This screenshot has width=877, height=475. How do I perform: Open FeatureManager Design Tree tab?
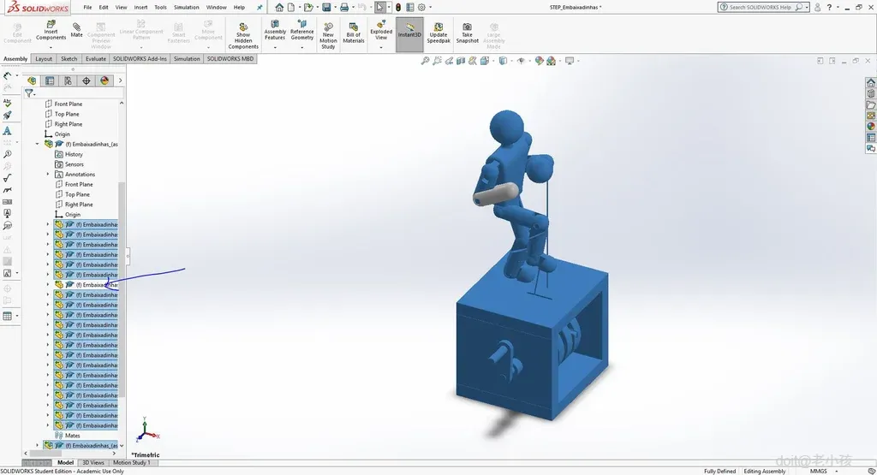tap(32, 80)
